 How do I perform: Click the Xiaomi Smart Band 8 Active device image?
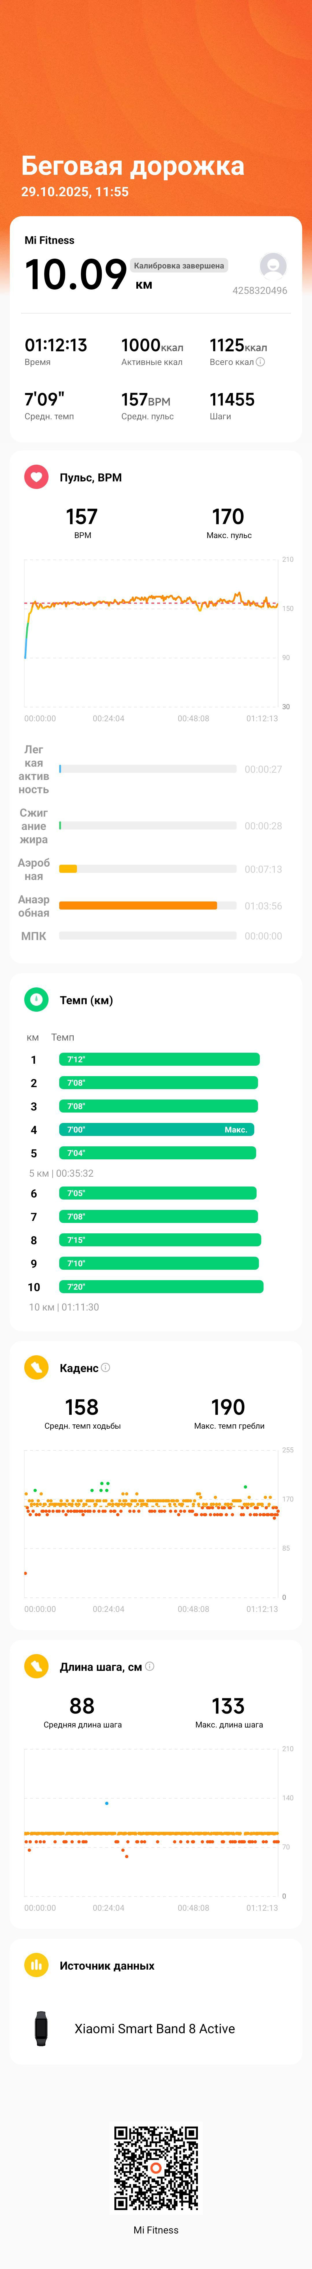click(x=40, y=2028)
